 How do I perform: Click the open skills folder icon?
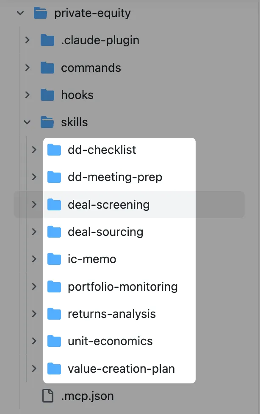47,122
